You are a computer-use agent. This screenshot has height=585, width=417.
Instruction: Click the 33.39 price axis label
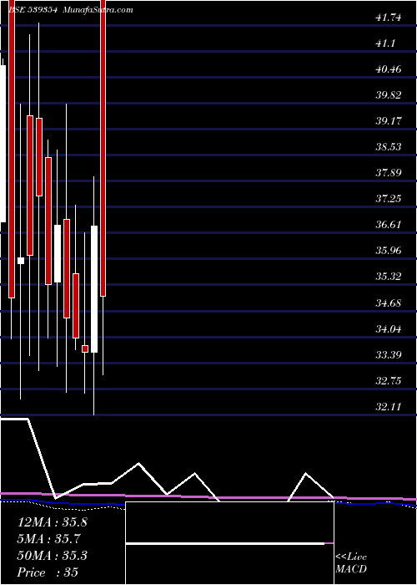click(x=389, y=354)
